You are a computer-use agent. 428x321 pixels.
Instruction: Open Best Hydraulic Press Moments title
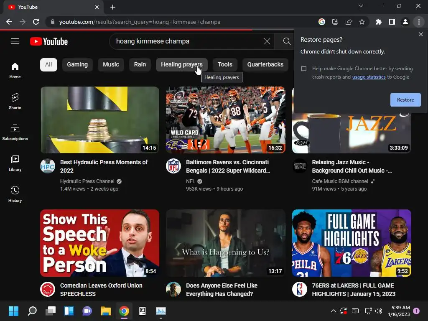coord(104,166)
